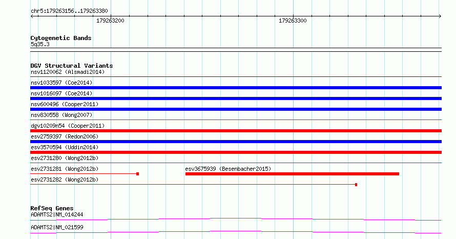Click gene label ADAMTS2|NM_014244
Screen dimensions: 456x239
point(57,214)
